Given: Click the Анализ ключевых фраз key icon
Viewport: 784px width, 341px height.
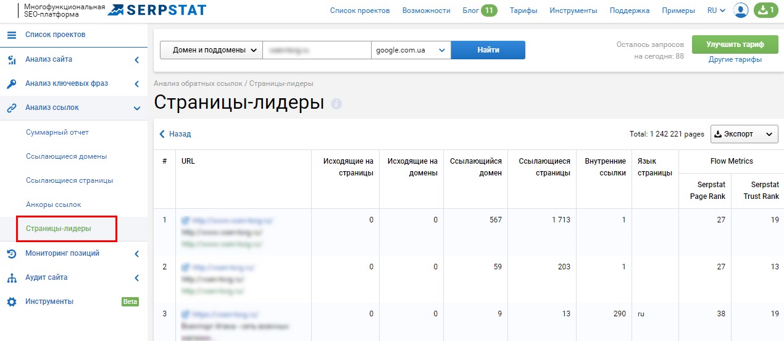Looking at the screenshot, I should click(x=12, y=84).
